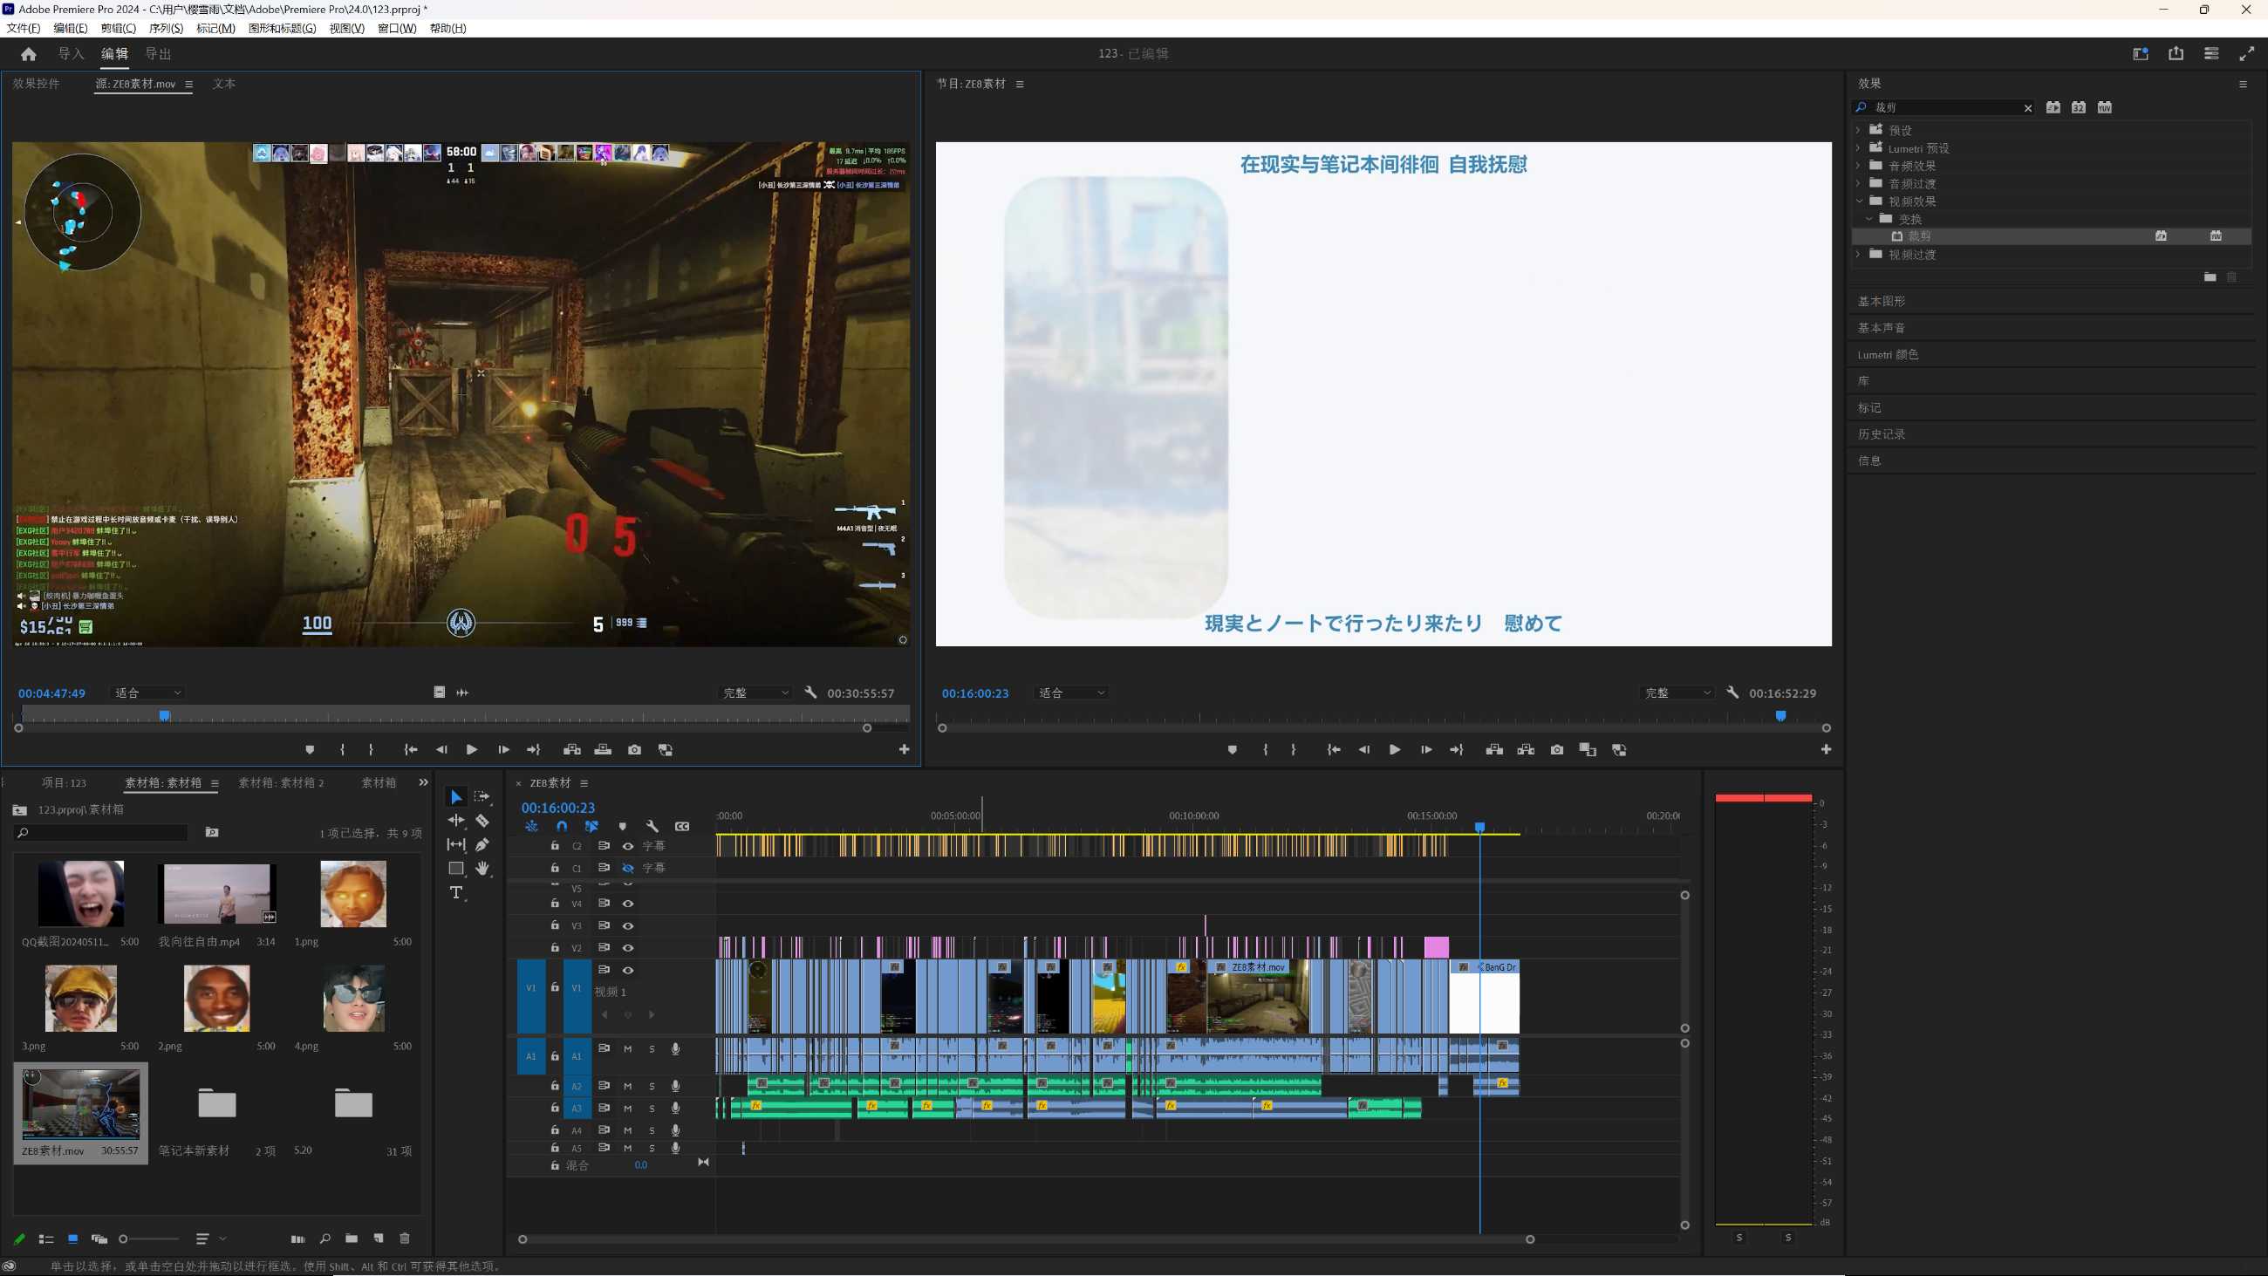Open the 窗口(W) menu
Viewport: 2268px width, 1276px height.
396,28
